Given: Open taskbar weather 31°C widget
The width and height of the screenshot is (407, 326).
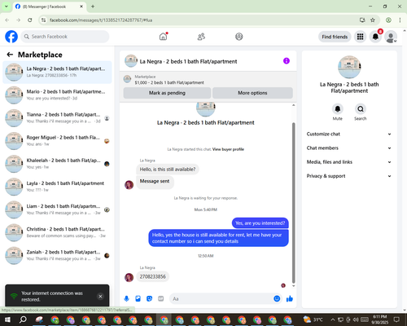Looking at the screenshot, I should (x=313, y=319).
